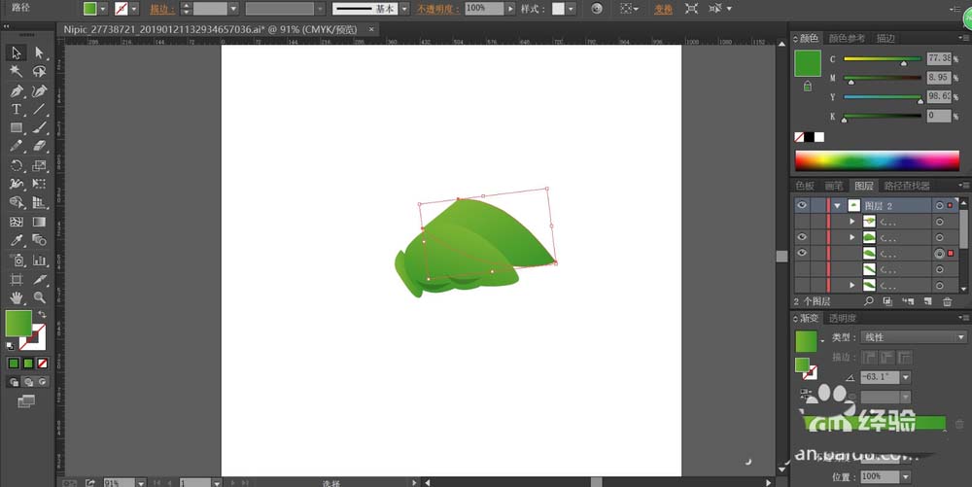Select the Rotate tool
The width and height of the screenshot is (972, 487).
[x=17, y=165]
